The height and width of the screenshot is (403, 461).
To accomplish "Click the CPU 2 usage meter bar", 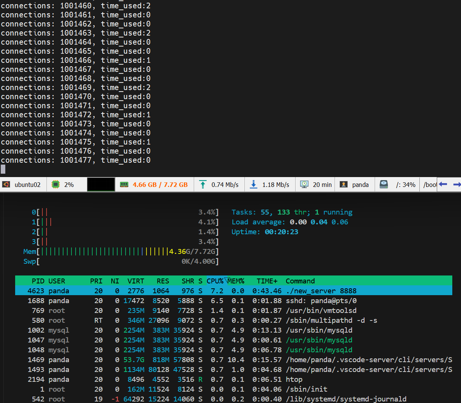I will point(125,232).
